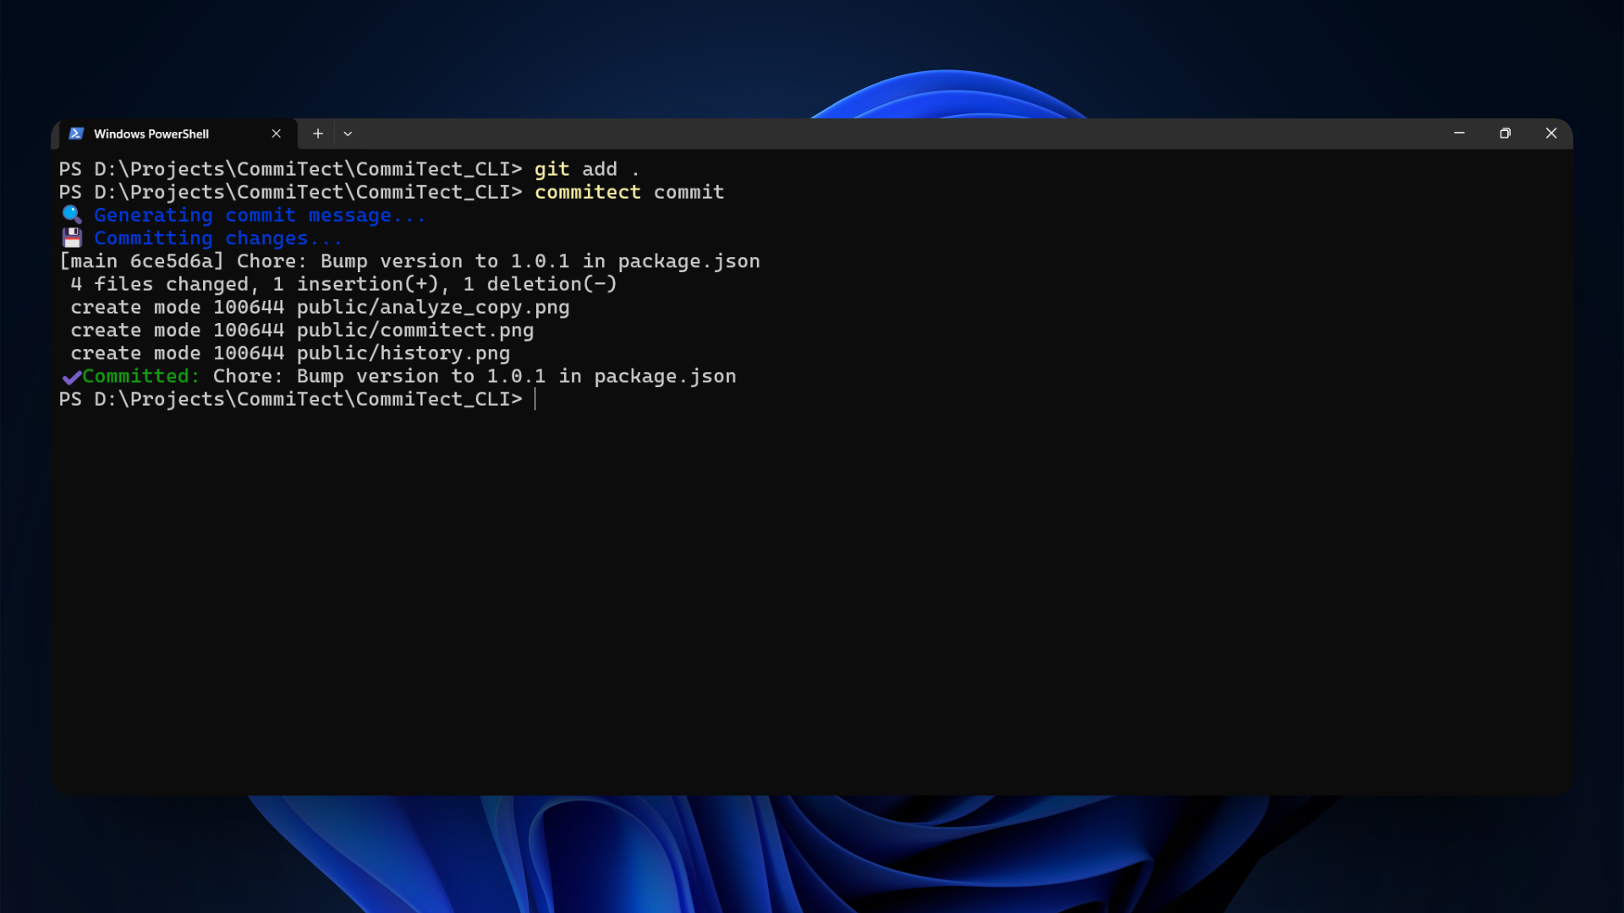This screenshot has width=1624, height=913.
Task: Select the public/history.png file path text
Action: (x=403, y=353)
